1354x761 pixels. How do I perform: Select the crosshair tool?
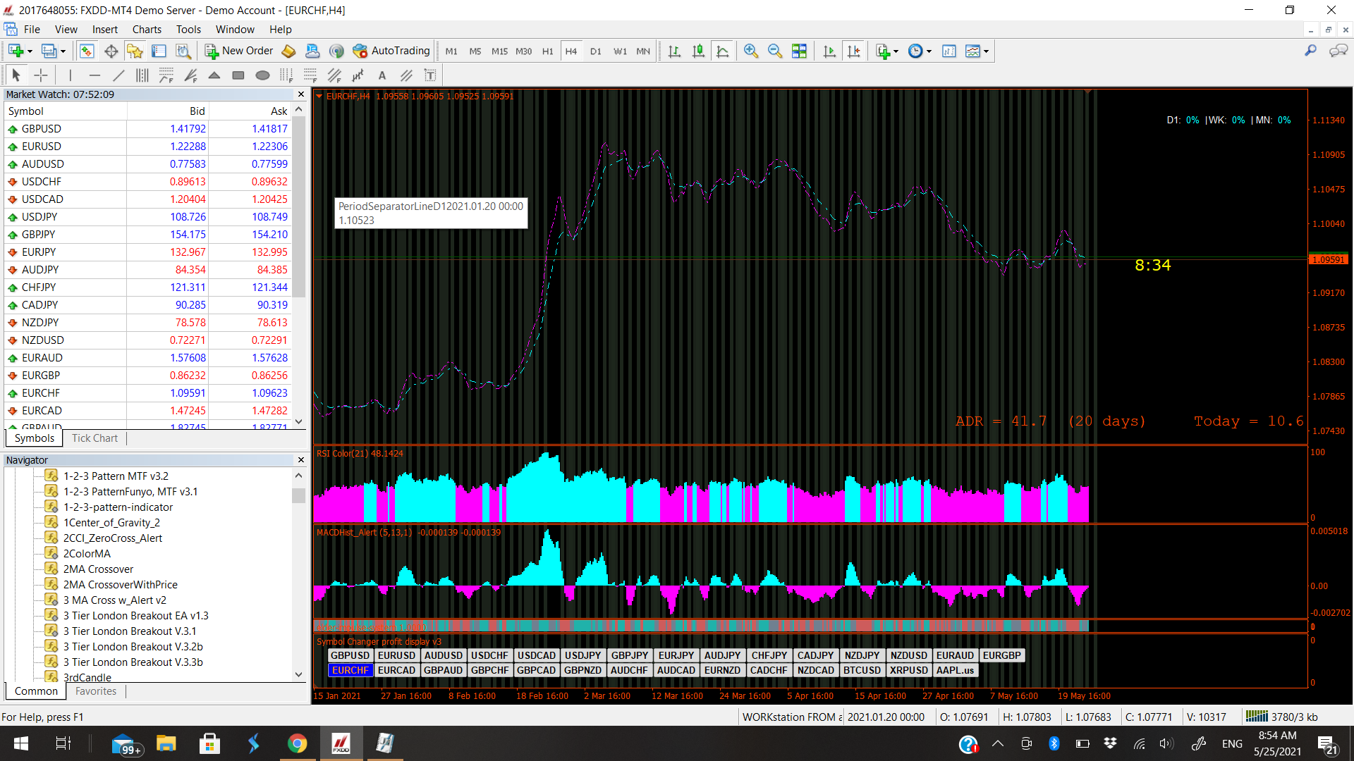[41, 75]
